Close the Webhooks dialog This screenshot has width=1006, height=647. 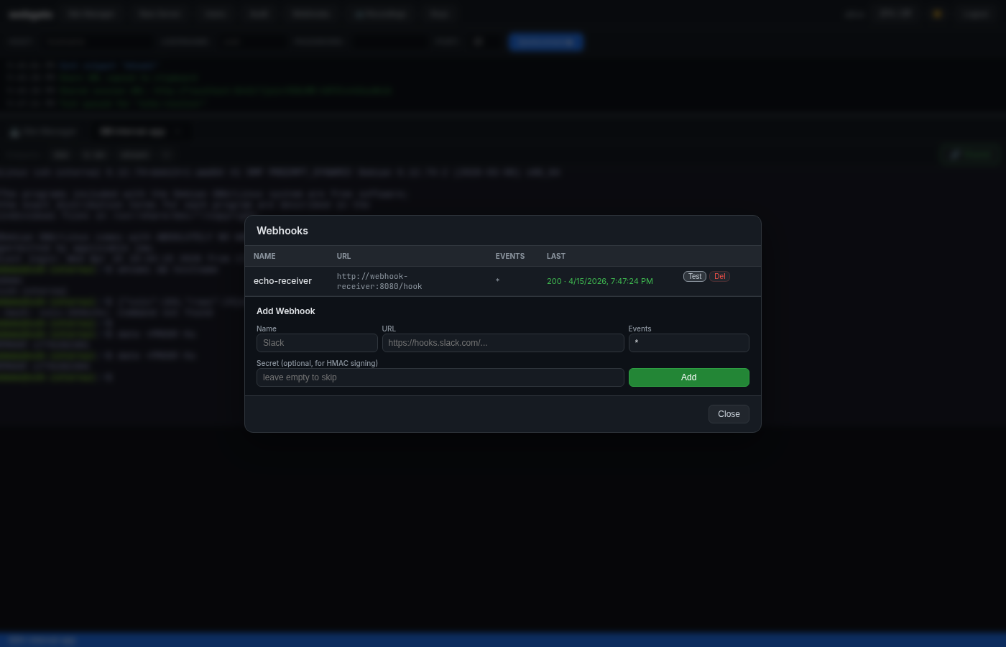(x=729, y=414)
